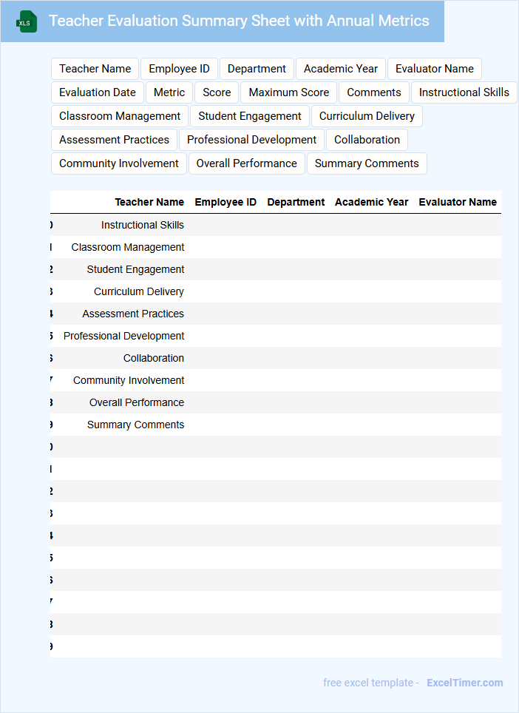Image resolution: width=519 pixels, height=713 pixels.
Task: Click the Teacher Name column header
Action: [x=149, y=202]
